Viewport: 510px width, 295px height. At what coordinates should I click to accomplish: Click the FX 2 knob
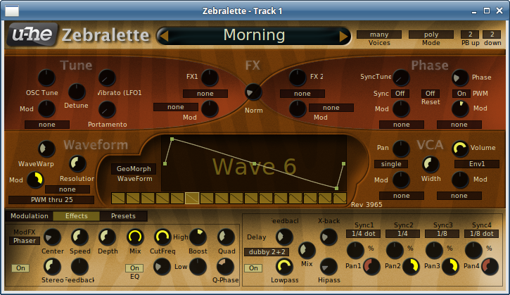[298, 78]
